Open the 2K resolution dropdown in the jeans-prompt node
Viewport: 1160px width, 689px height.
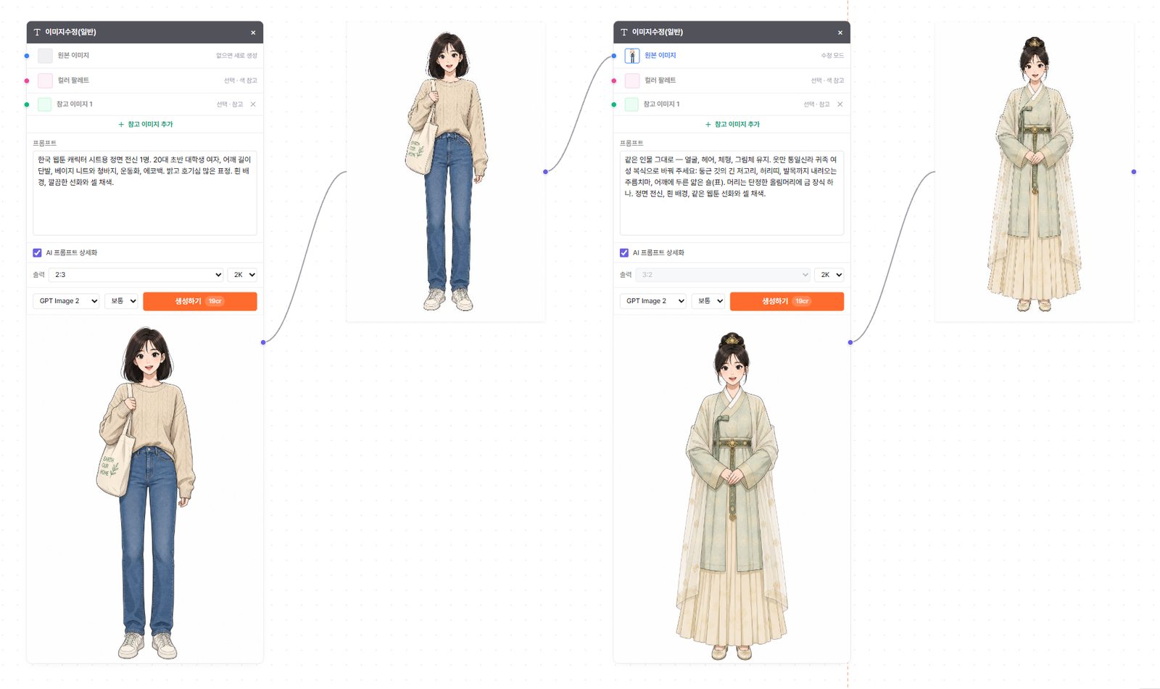(x=242, y=275)
